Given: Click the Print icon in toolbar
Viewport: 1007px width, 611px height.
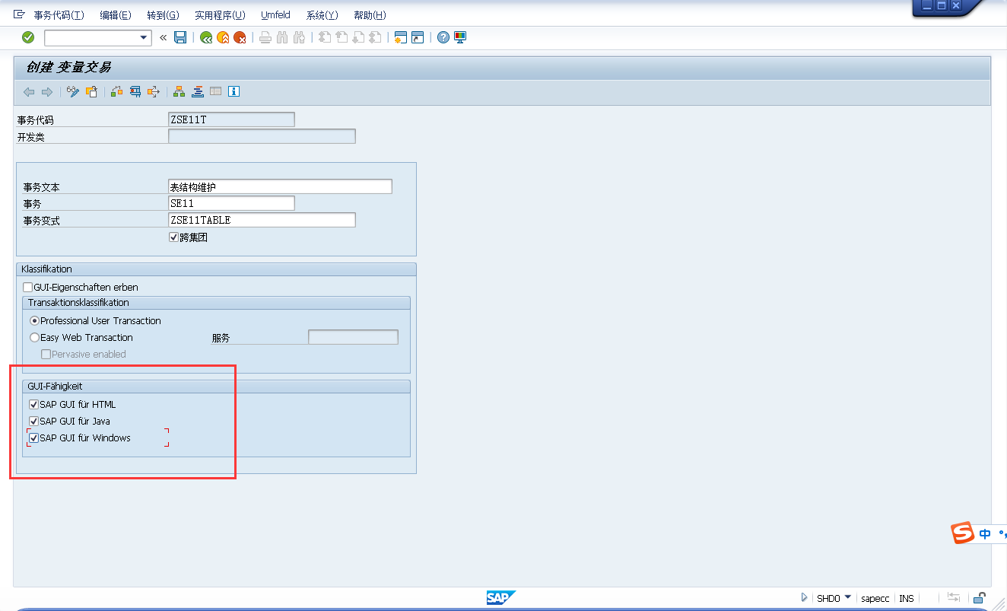Looking at the screenshot, I should tap(265, 37).
